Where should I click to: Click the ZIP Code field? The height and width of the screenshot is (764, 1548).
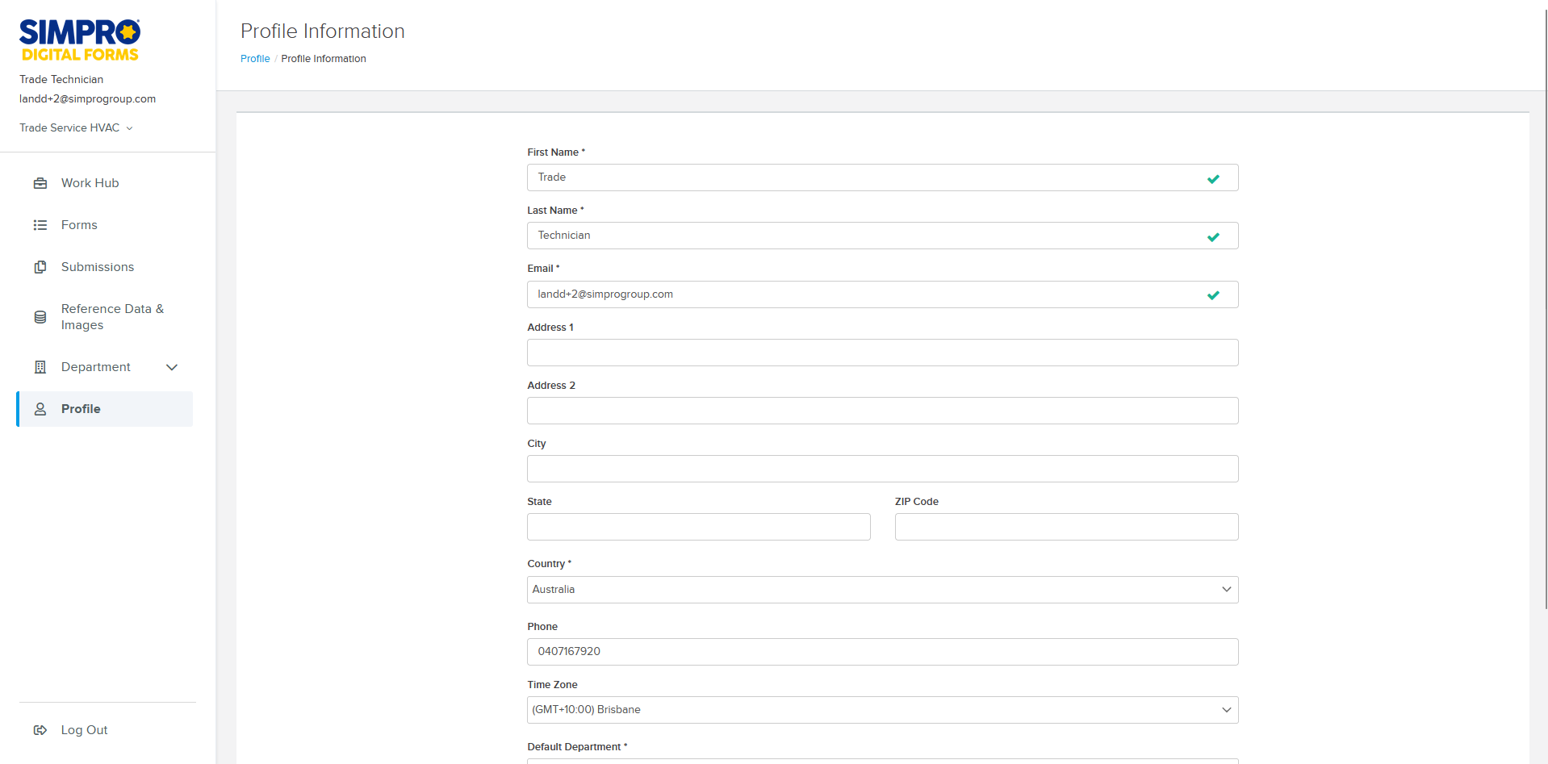point(1067,527)
